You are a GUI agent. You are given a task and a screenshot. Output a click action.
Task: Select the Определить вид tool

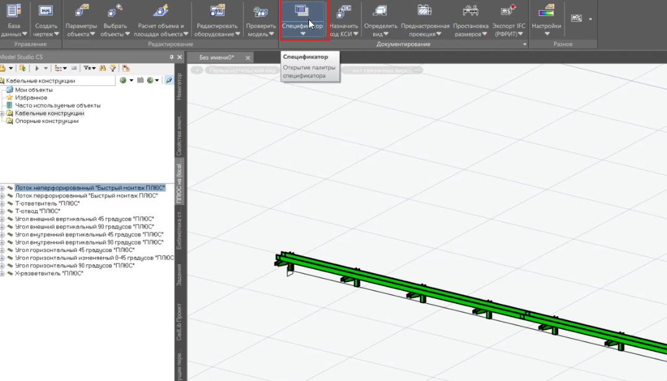[380, 20]
